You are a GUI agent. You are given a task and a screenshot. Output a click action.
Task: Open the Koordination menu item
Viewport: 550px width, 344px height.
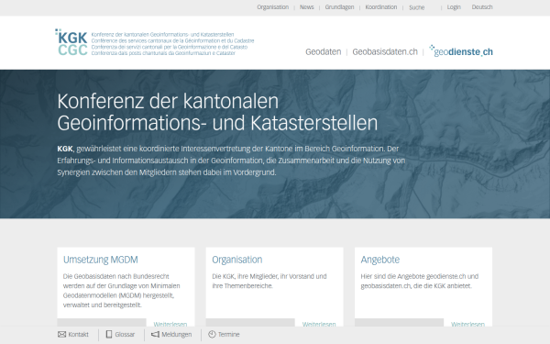(381, 7)
